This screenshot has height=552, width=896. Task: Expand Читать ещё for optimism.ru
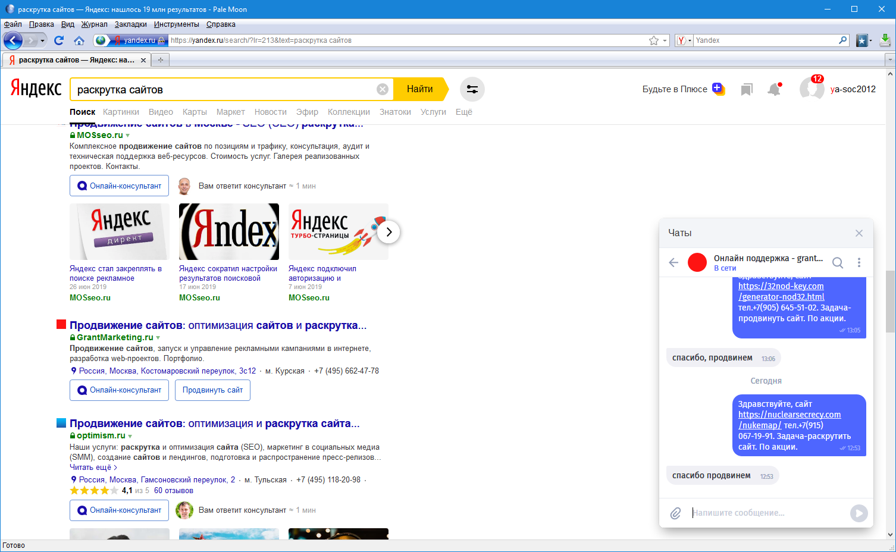93,468
